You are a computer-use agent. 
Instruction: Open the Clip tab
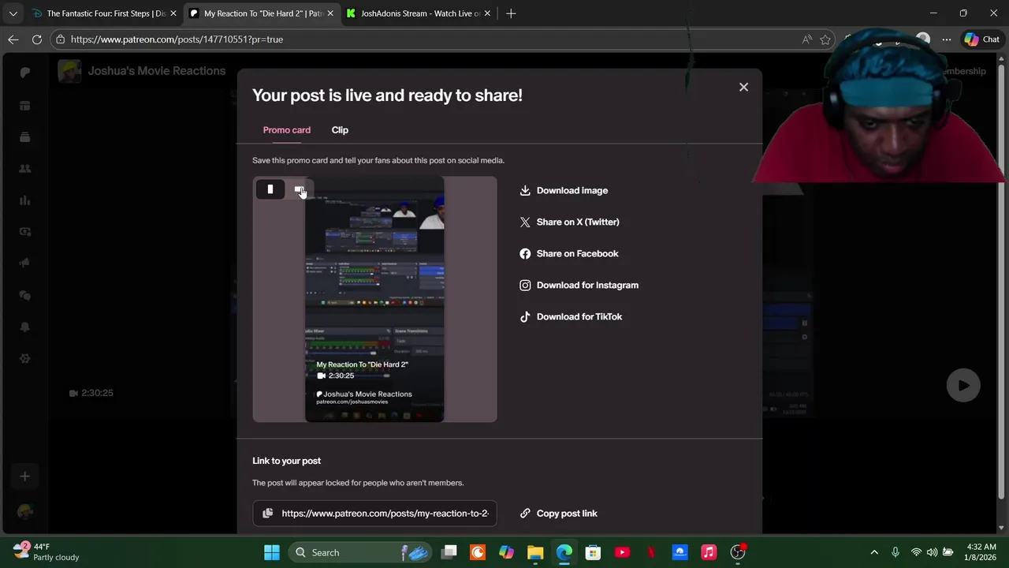click(340, 130)
